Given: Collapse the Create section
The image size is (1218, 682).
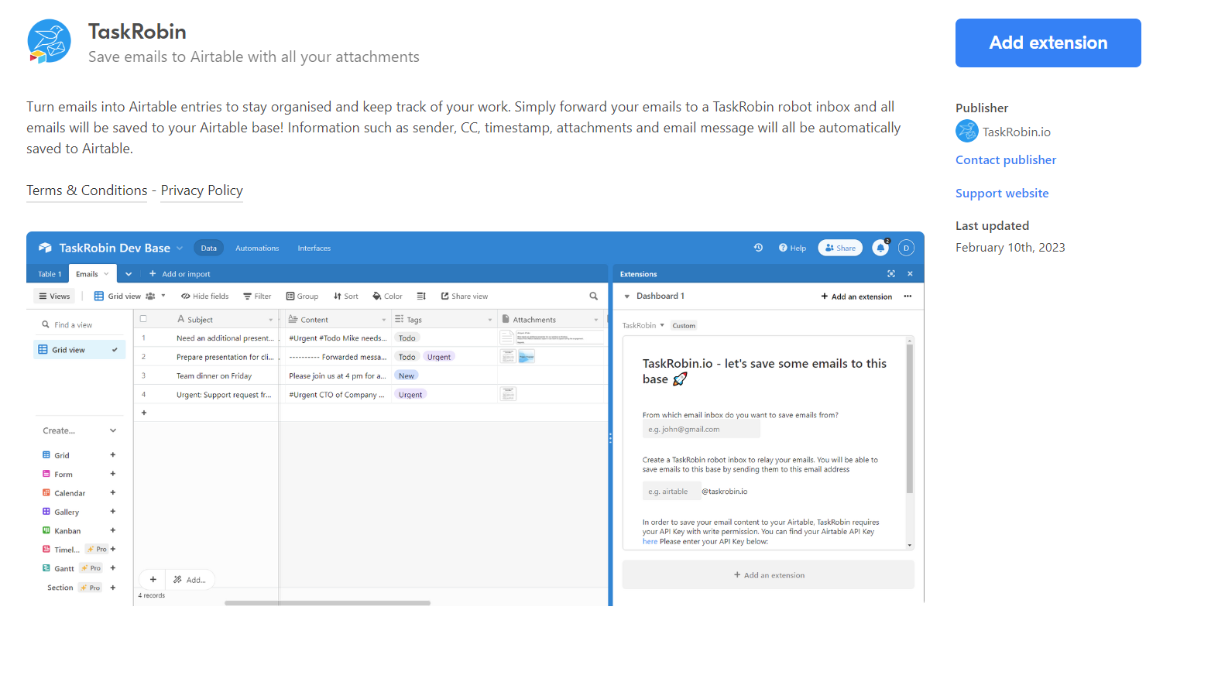Looking at the screenshot, I should click(113, 430).
